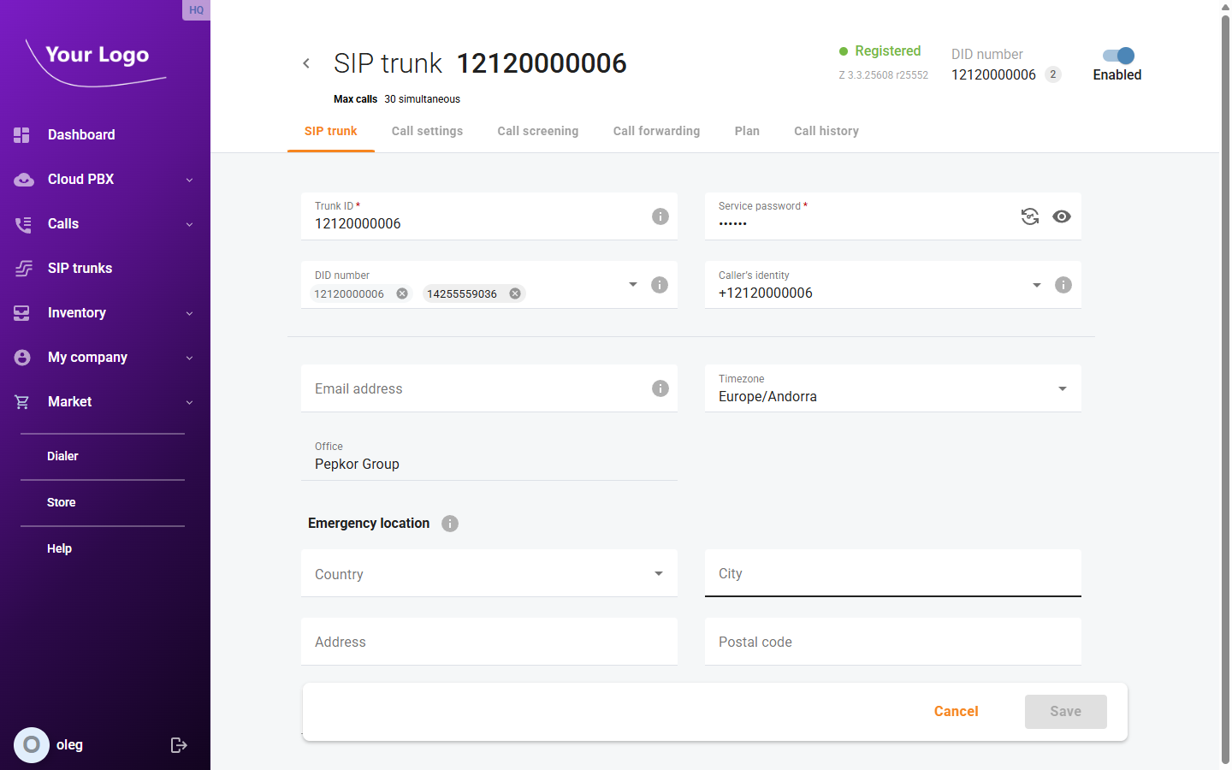Remove DID number 14255559036 chip
Screen dimensions: 1232x770
[x=515, y=293]
